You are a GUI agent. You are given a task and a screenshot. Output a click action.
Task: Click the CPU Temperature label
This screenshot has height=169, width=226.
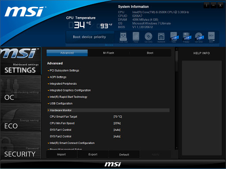(x=81, y=18)
